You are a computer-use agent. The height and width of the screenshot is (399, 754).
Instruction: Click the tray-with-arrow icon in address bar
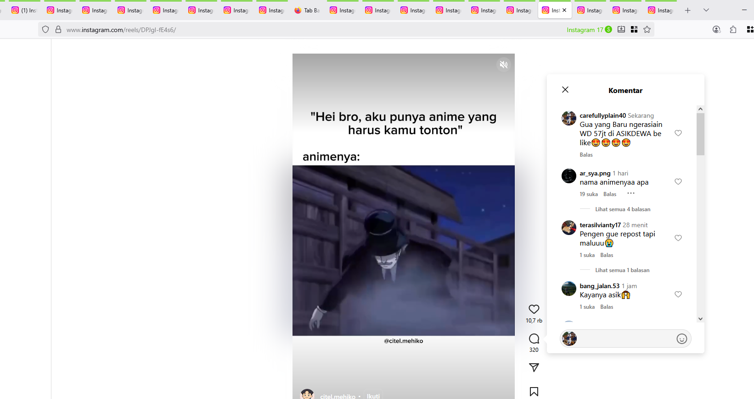click(621, 29)
